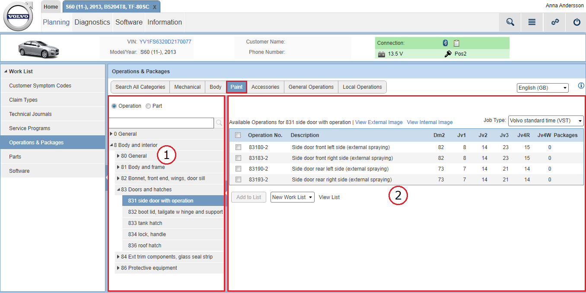The image size is (586, 293).
Task: Open the Diagnostics menu
Action: [x=92, y=22]
